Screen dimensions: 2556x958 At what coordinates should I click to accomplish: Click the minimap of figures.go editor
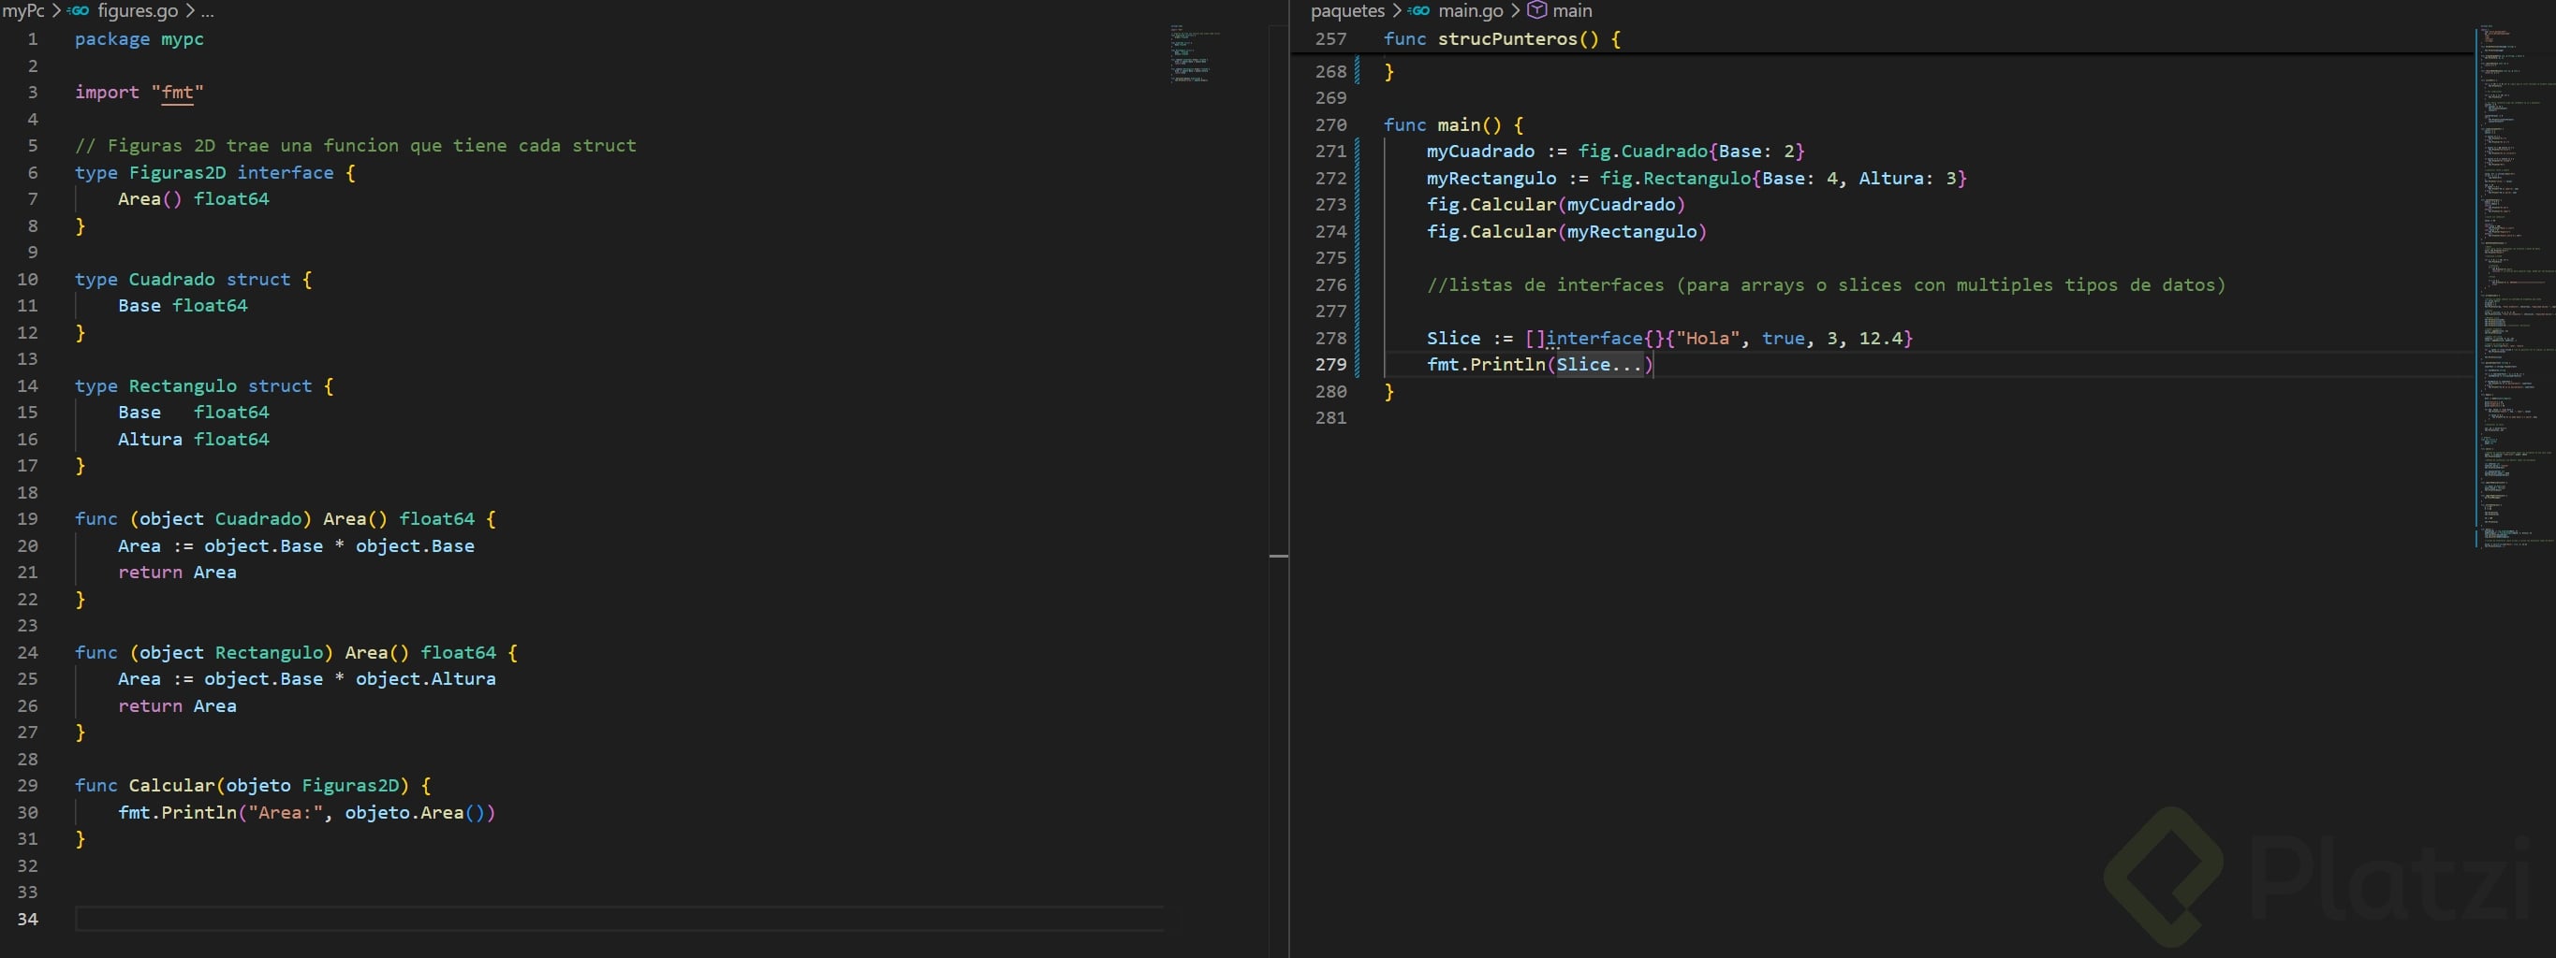(x=1195, y=54)
